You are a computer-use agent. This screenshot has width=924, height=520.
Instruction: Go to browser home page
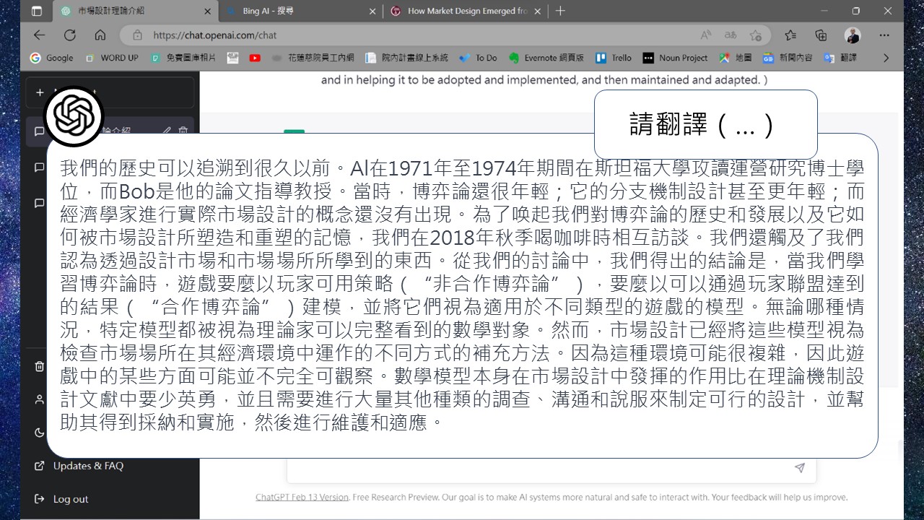click(x=100, y=35)
